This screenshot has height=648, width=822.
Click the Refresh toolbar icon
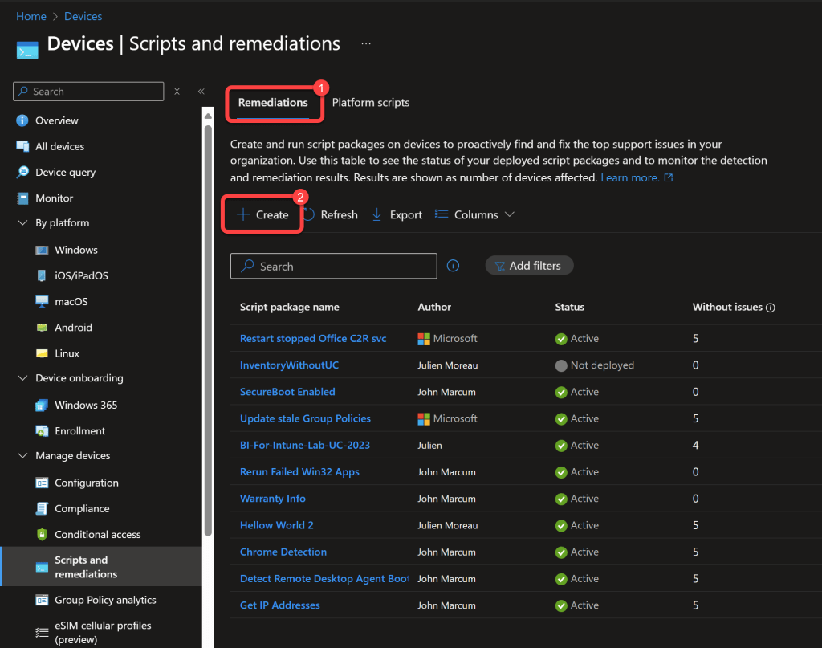coord(309,214)
